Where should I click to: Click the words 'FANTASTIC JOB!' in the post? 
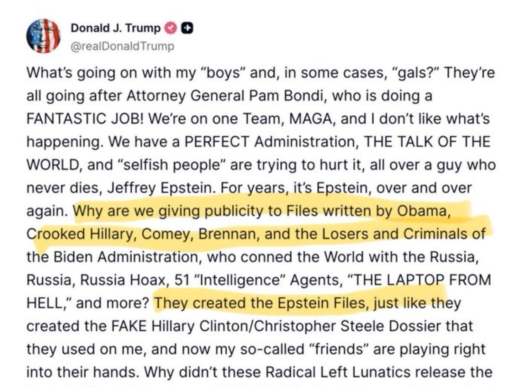pyautogui.click(x=85, y=119)
